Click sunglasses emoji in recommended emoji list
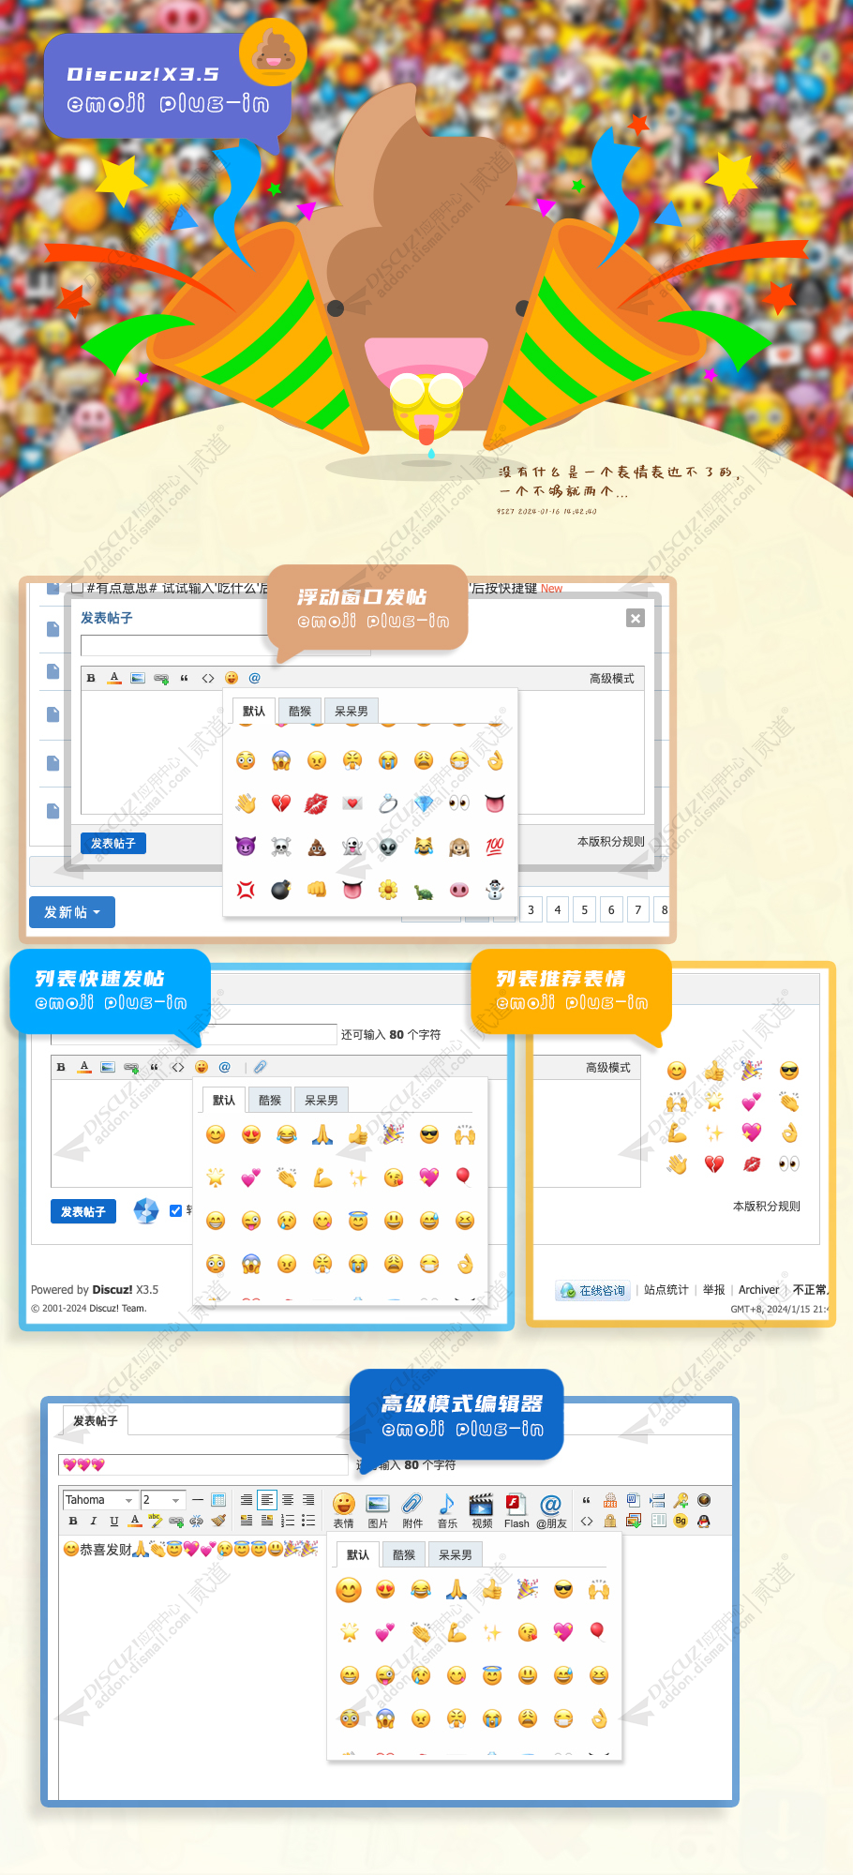Viewport: 853px width, 1875px height. (789, 1071)
